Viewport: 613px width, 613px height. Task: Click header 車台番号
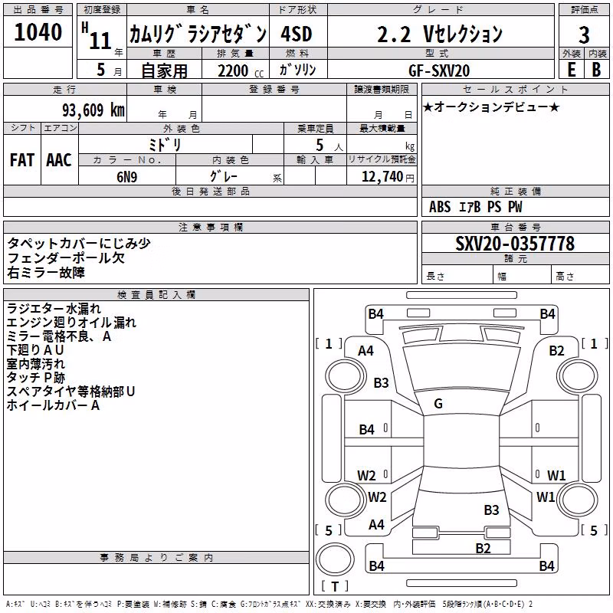pyautogui.click(x=516, y=227)
